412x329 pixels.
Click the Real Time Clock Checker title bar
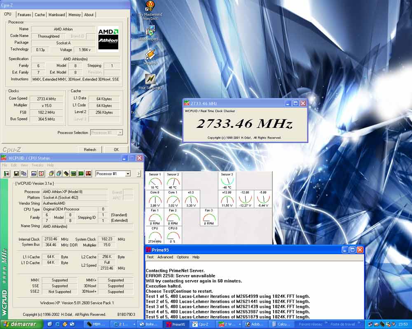(x=245, y=103)
